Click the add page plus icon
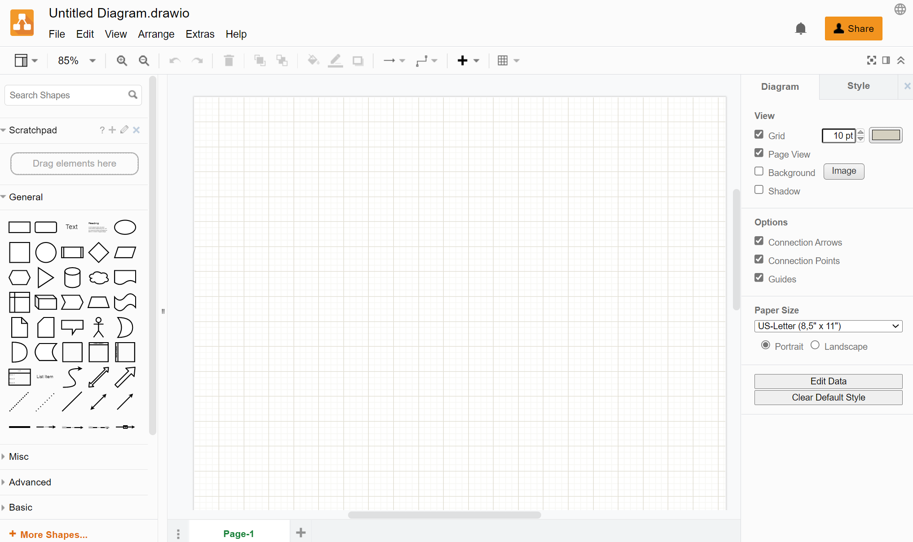 click(x=301, y=533)
